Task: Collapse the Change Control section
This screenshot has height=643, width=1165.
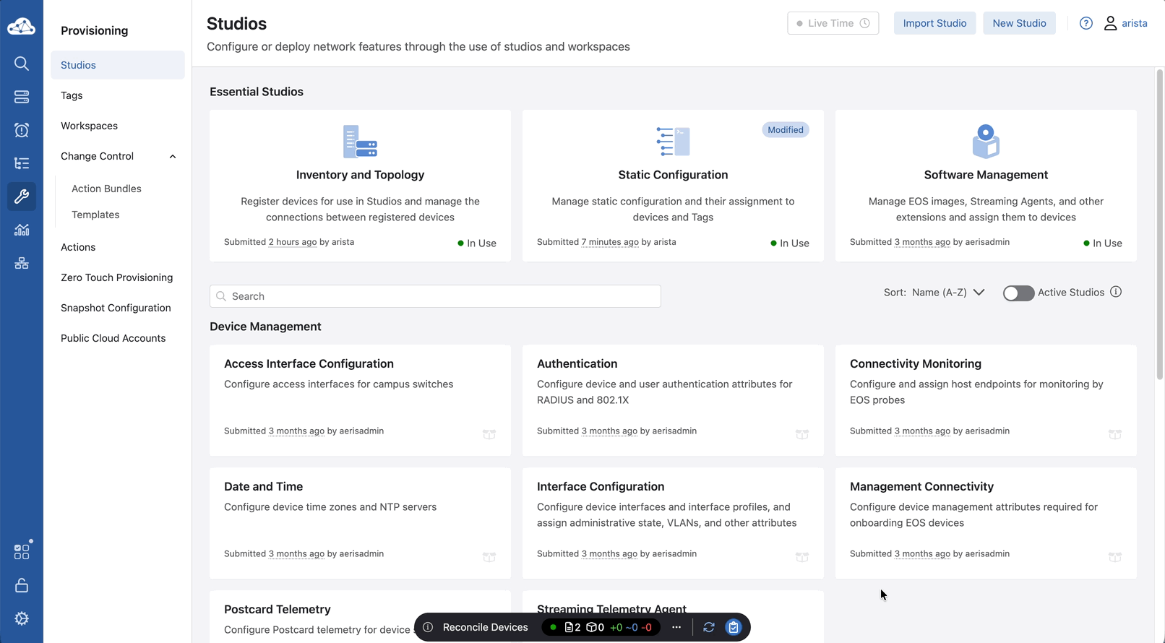Action: coord(173,156)
